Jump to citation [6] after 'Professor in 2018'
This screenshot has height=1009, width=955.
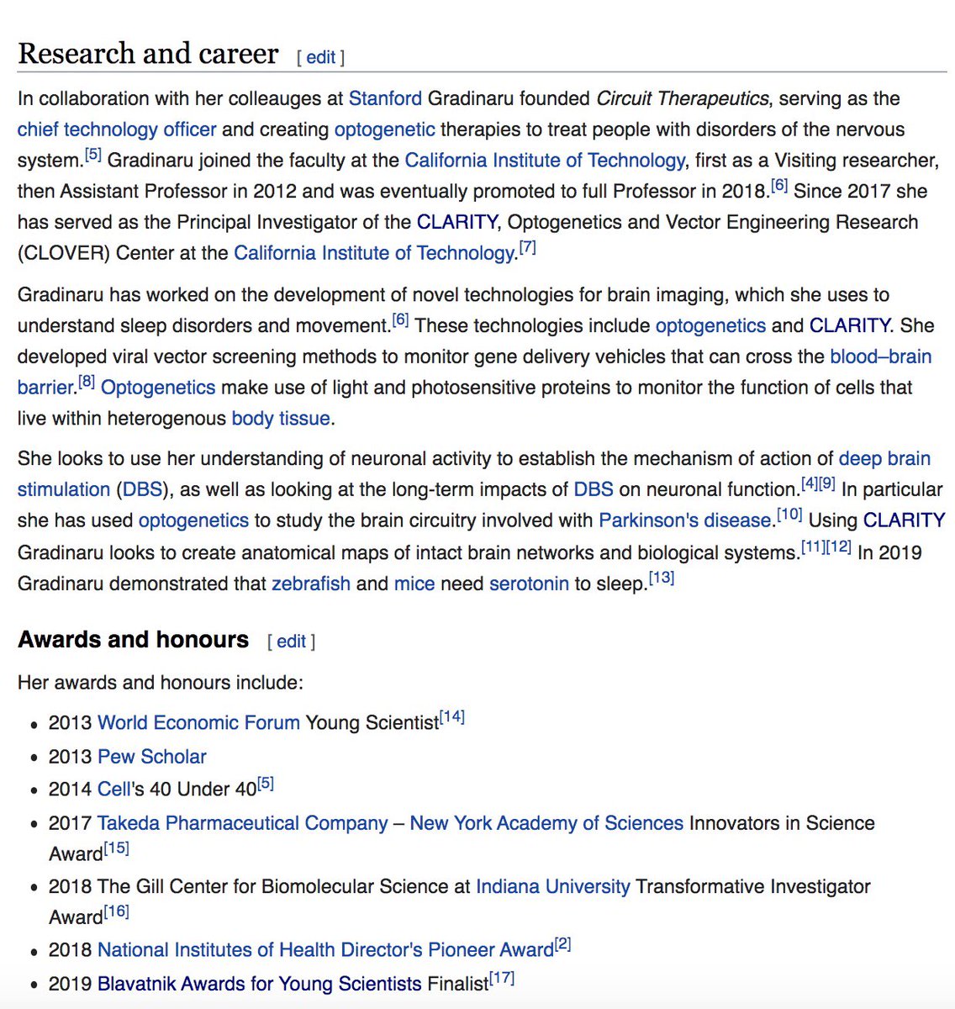click(779, 187)
